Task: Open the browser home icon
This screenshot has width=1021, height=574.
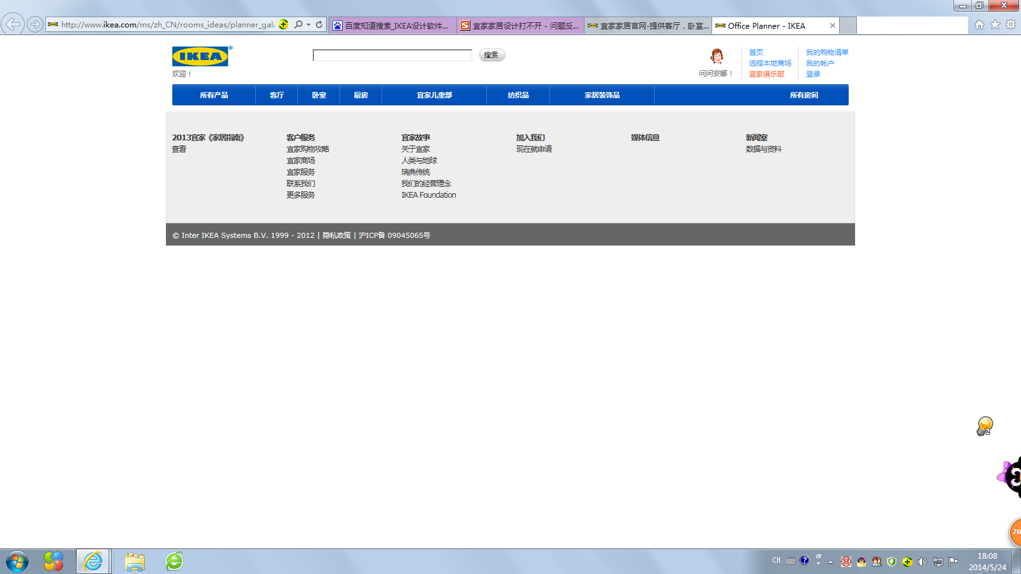Action: pos(979,25)
